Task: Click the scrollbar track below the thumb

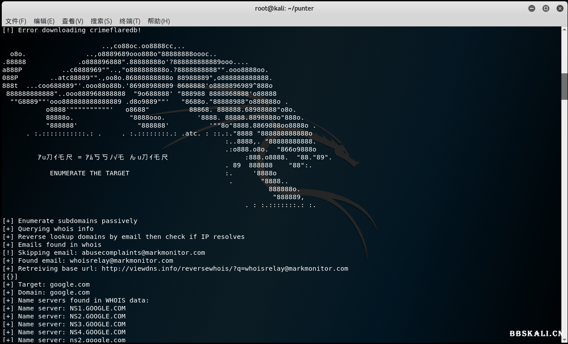Action: [564, 221]
